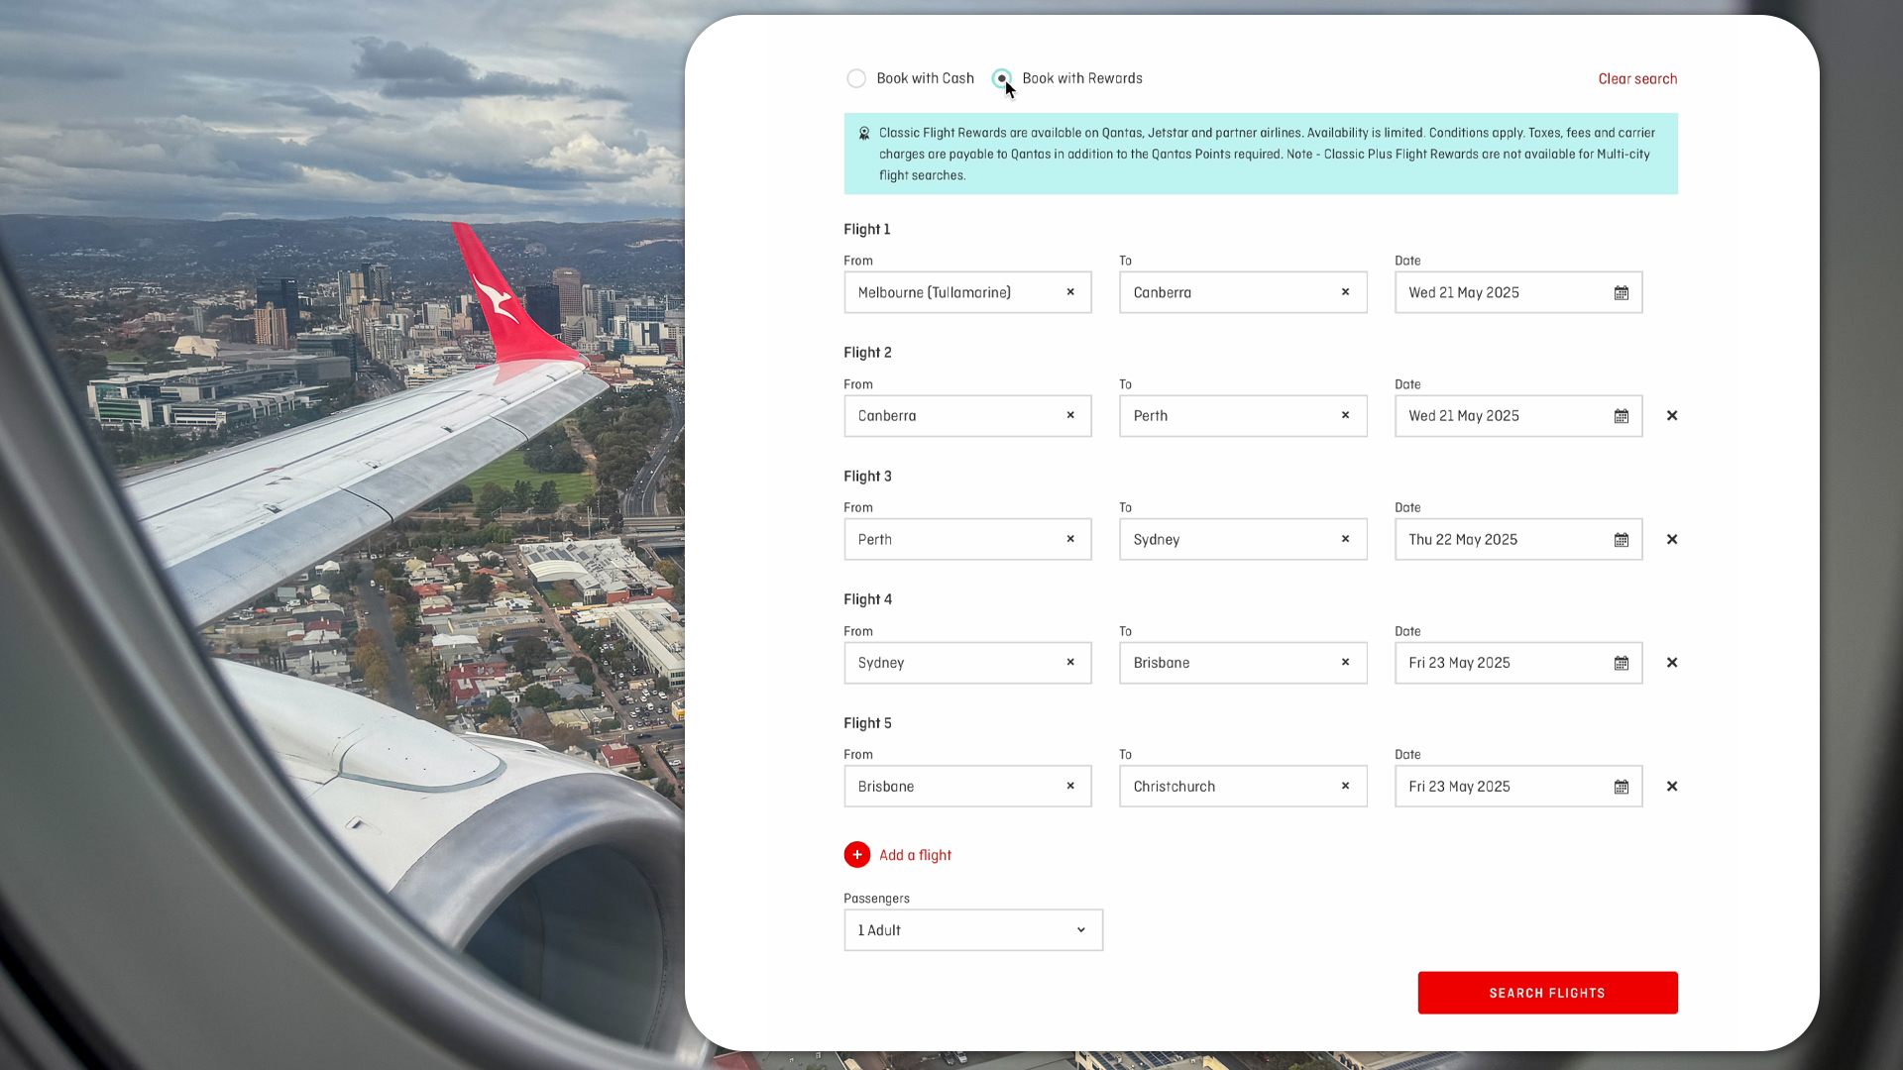Click the red plus Add a flight icon
This screenshot has width=1903, height=1070.
(x=857, y=855)
